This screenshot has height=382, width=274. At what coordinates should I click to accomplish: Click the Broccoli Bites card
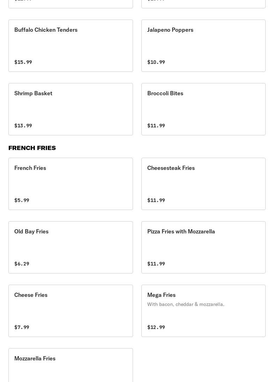203,109
